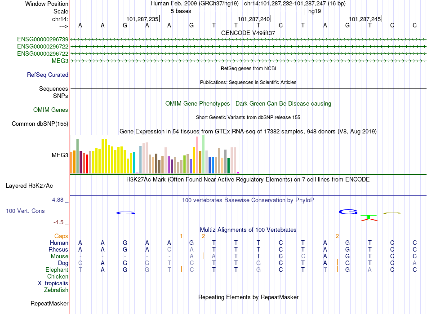Select the Common dbSNP(155) track label
427x314 pixels.
[40, 124]
